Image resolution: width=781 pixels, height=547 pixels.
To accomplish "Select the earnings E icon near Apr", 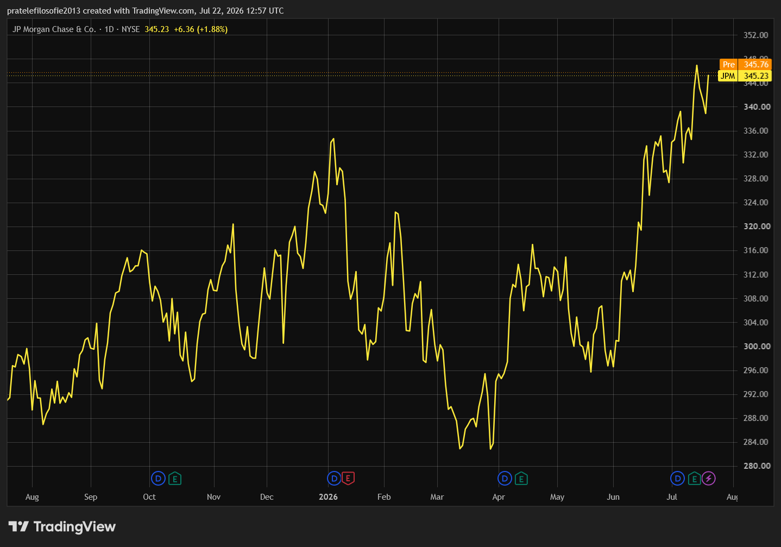I will [521, 479].
